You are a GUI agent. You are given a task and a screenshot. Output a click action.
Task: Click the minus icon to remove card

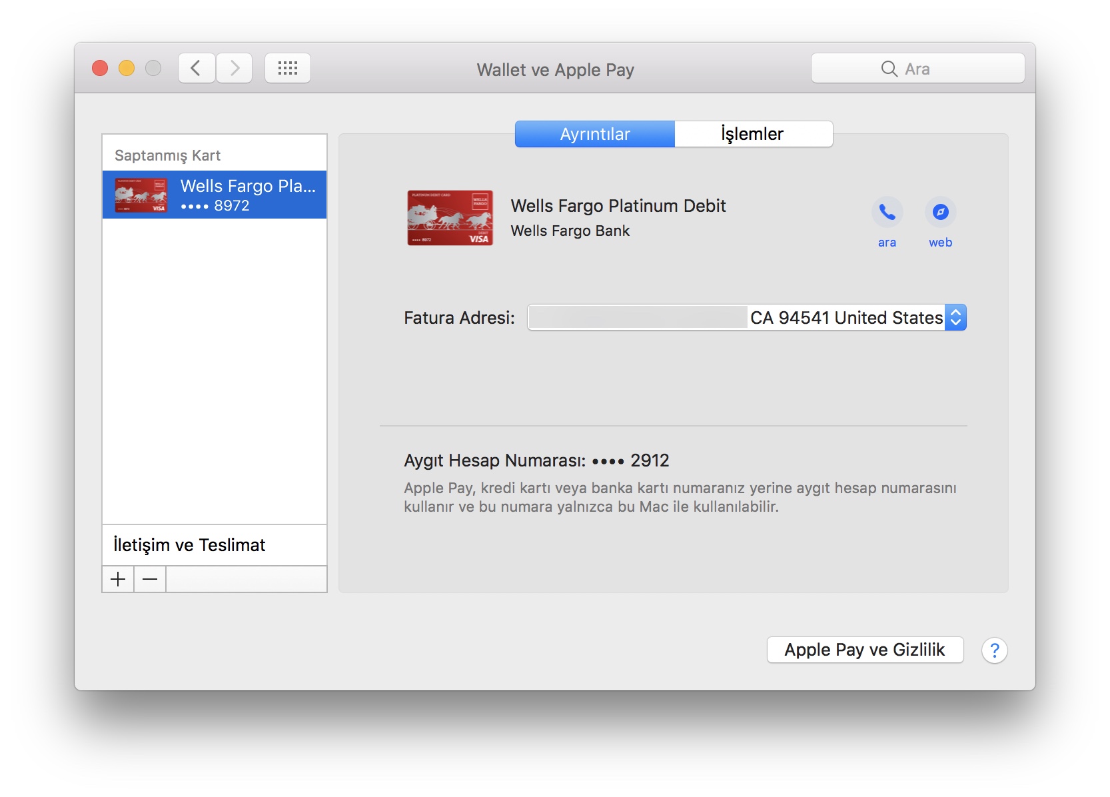pyautogui.click(x=150, y=579)
